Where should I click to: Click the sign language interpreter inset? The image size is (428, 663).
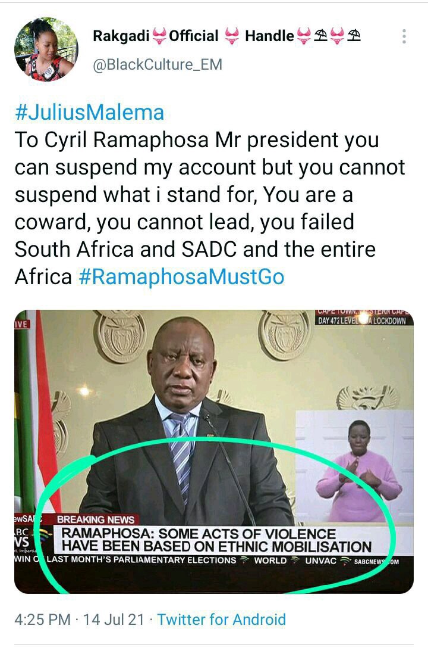tap(354, 466)
